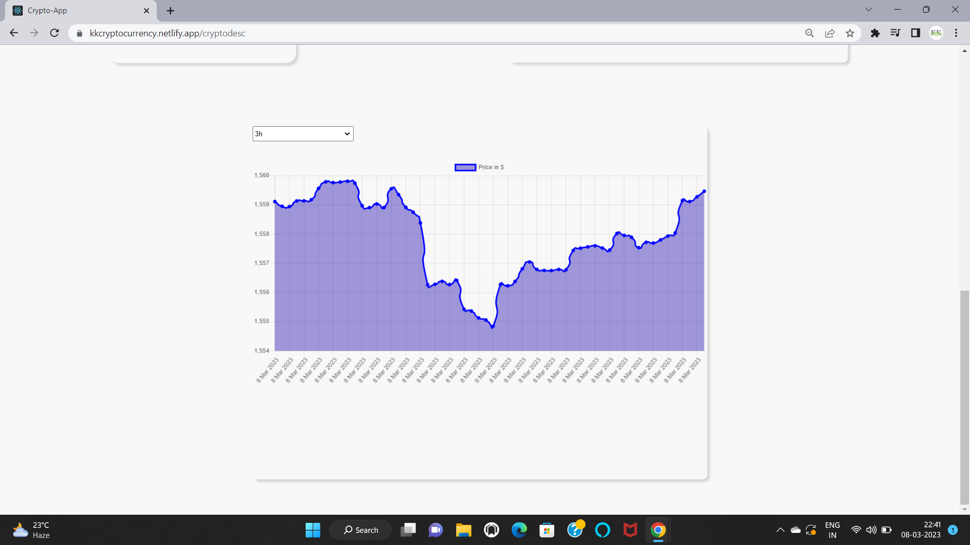Open the 3h time range dropdown

coord(303,134)
